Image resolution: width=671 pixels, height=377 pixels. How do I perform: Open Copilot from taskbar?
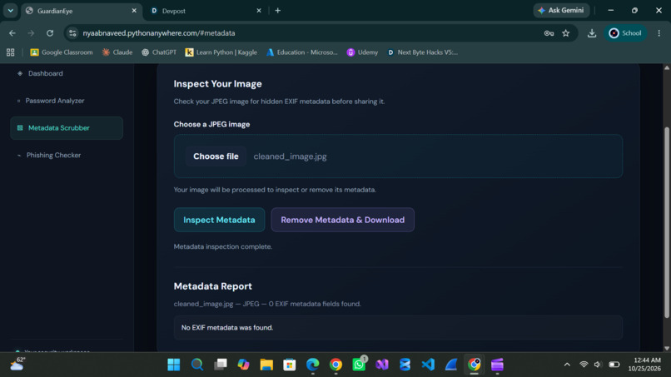[x=243, y=365]
